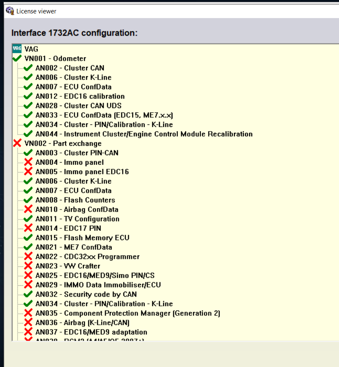Select AN014 - EDC17 PIN entry
Viewport: 339px width, 367px height.
pyautogui.click(x=68, y=228)
